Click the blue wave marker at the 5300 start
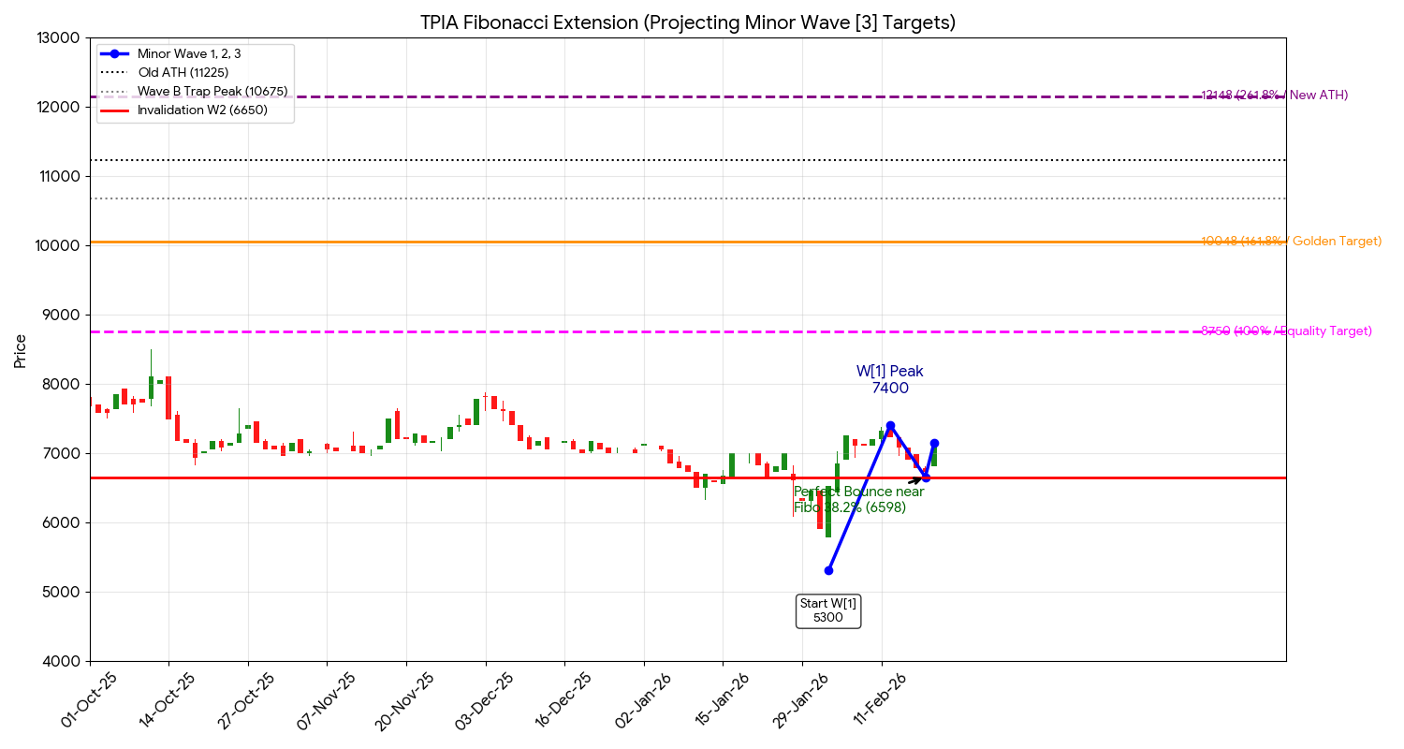 [x=828, y=570]
